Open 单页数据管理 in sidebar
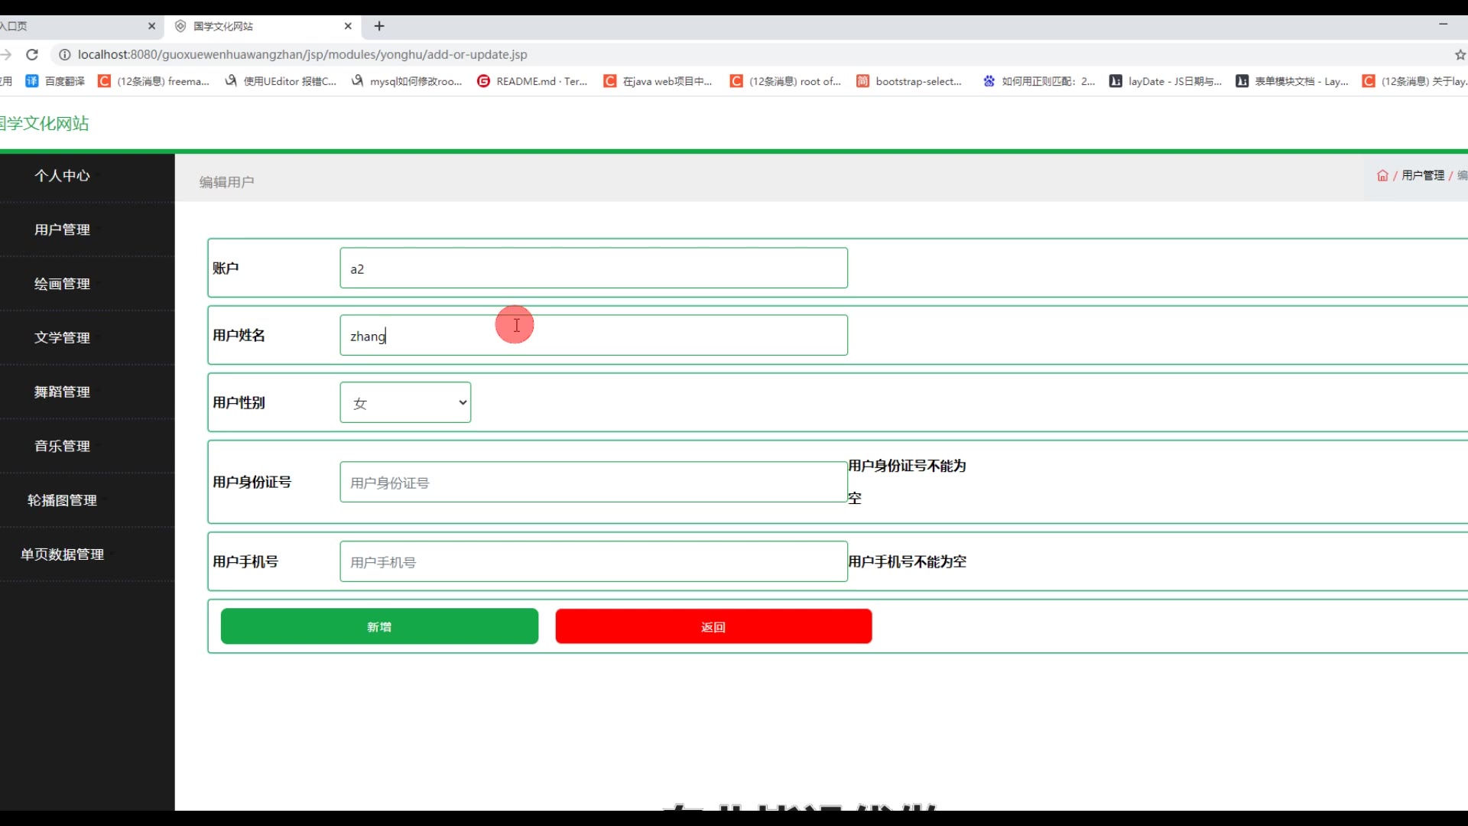This screenshot has height=826, width=1468. pyautogui.click(x=62, y=554)
